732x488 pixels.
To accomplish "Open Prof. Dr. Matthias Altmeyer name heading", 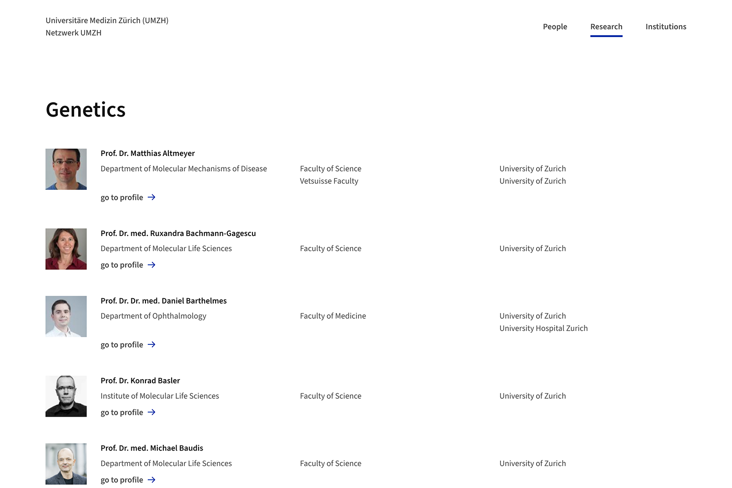I will [x=147, y=153].
